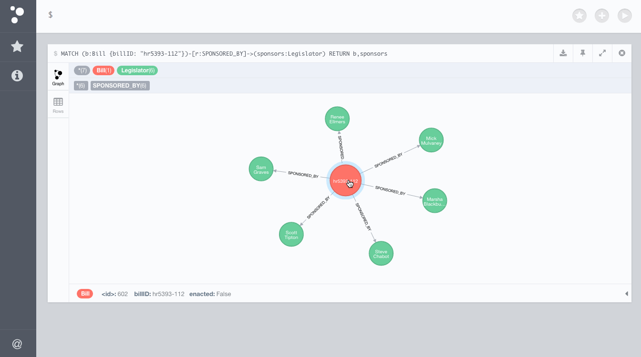
Task: Click the Neo4j logo icon
Action: pos(17,15)
